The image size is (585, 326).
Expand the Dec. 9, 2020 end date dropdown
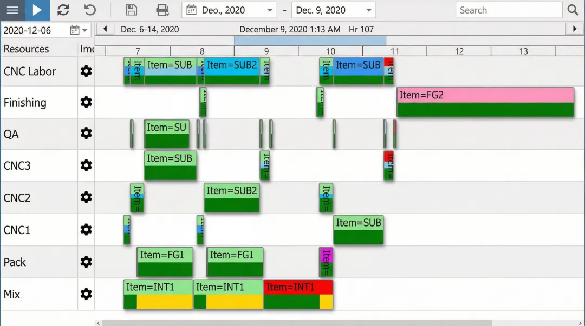pos(369,10)
